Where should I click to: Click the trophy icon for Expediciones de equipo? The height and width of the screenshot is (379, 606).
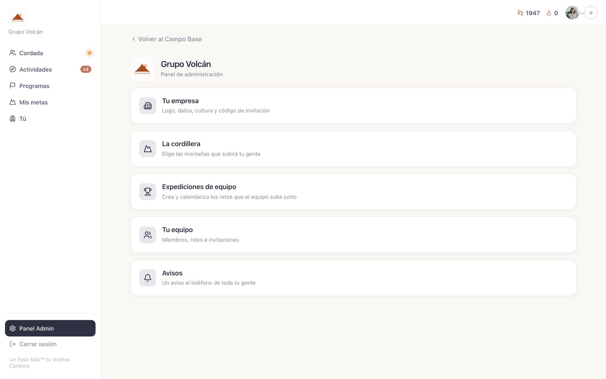(x=148, y=192)
